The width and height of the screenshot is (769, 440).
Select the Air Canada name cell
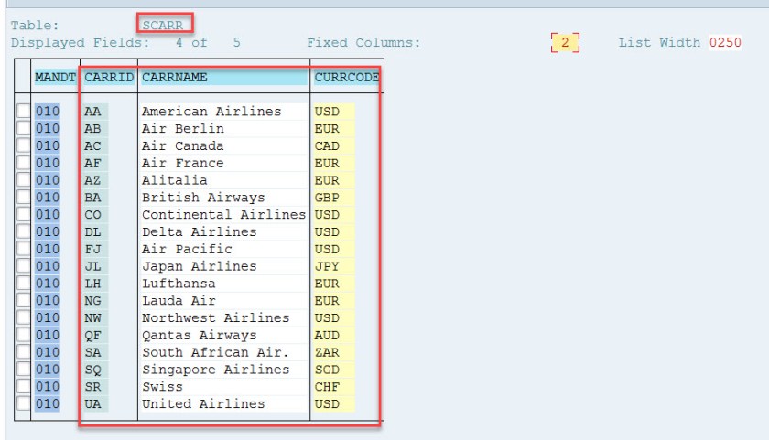tap(182, 146)
